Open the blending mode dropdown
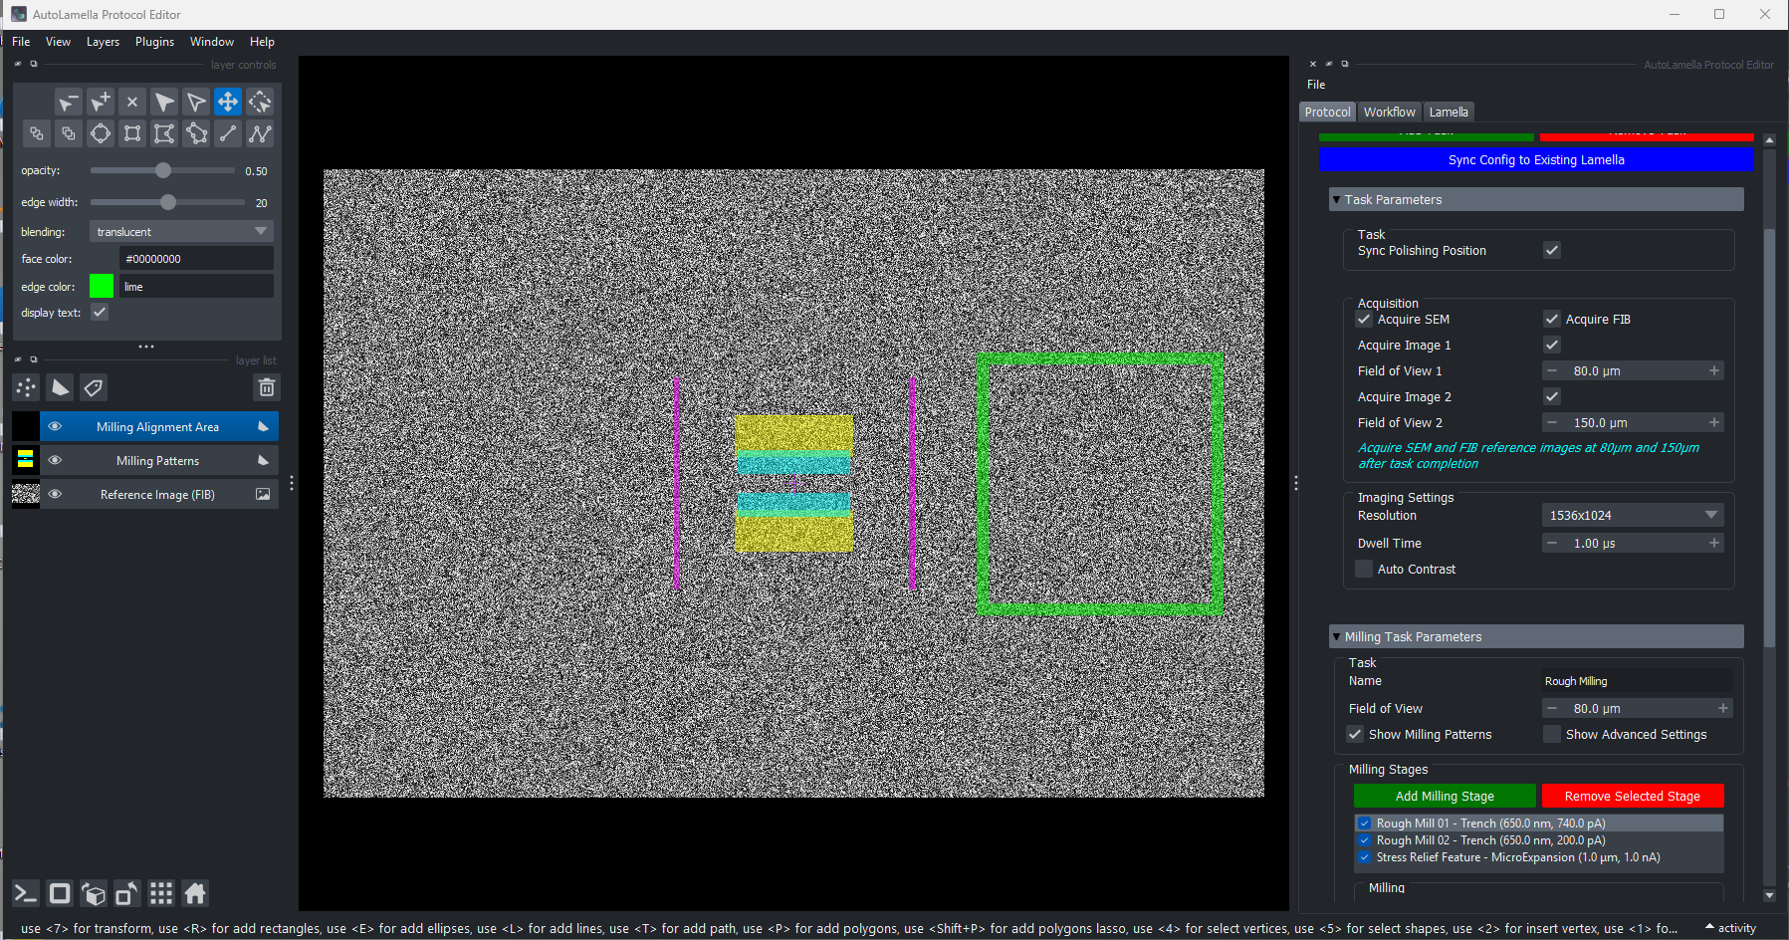1789x940 pixels. tap(181, 231)
